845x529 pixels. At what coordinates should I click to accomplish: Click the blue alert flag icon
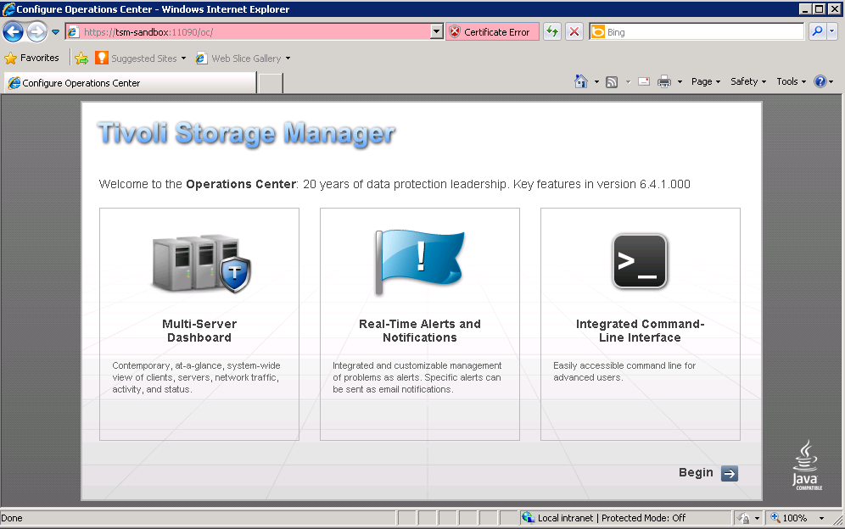420,263
